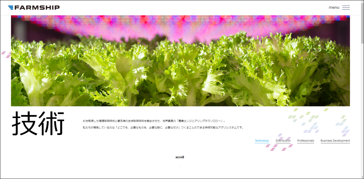The width and height of the screenshot is (364, 179).
Task: Click the pink decorative stripes at left edge
Action: pyautogui.click(x=5, y=54)
